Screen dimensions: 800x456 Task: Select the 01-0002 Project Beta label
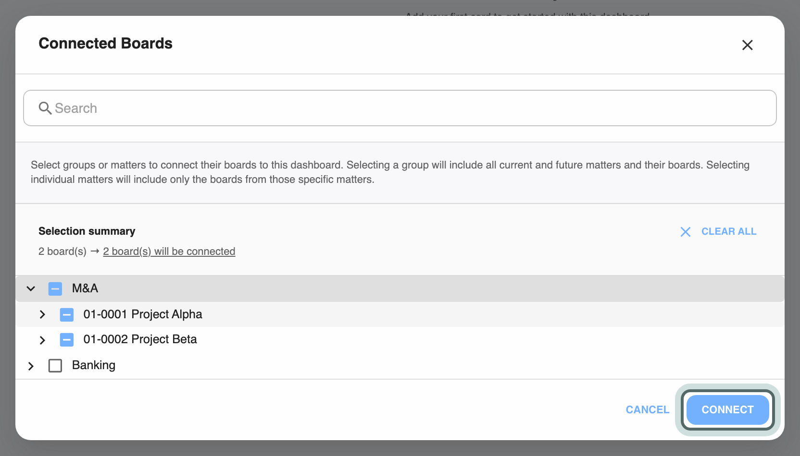[140, 339]
